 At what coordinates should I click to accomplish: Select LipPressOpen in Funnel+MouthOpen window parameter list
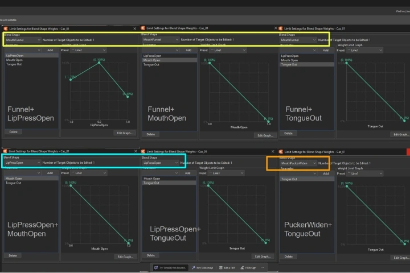click(x=170, y=56)
